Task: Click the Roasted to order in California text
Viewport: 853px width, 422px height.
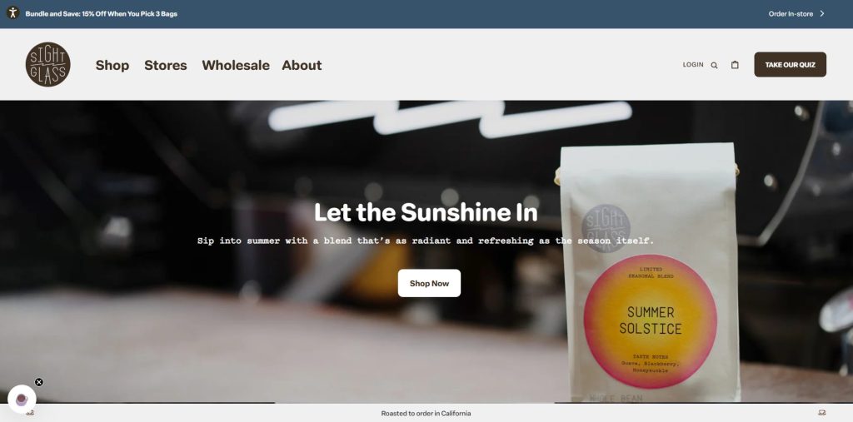Action: pos(426,414)
